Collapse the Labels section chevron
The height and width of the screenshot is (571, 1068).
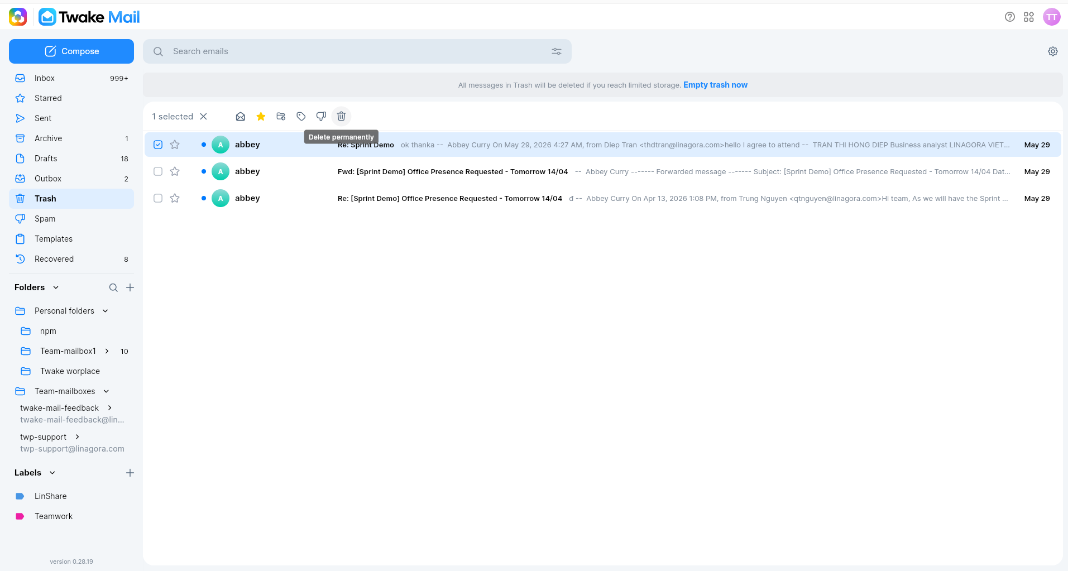[x=52, y=473]
